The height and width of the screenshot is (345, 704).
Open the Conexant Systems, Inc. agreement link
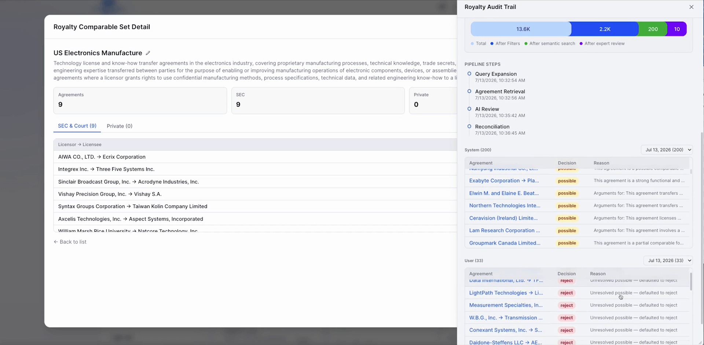point(505,330)
